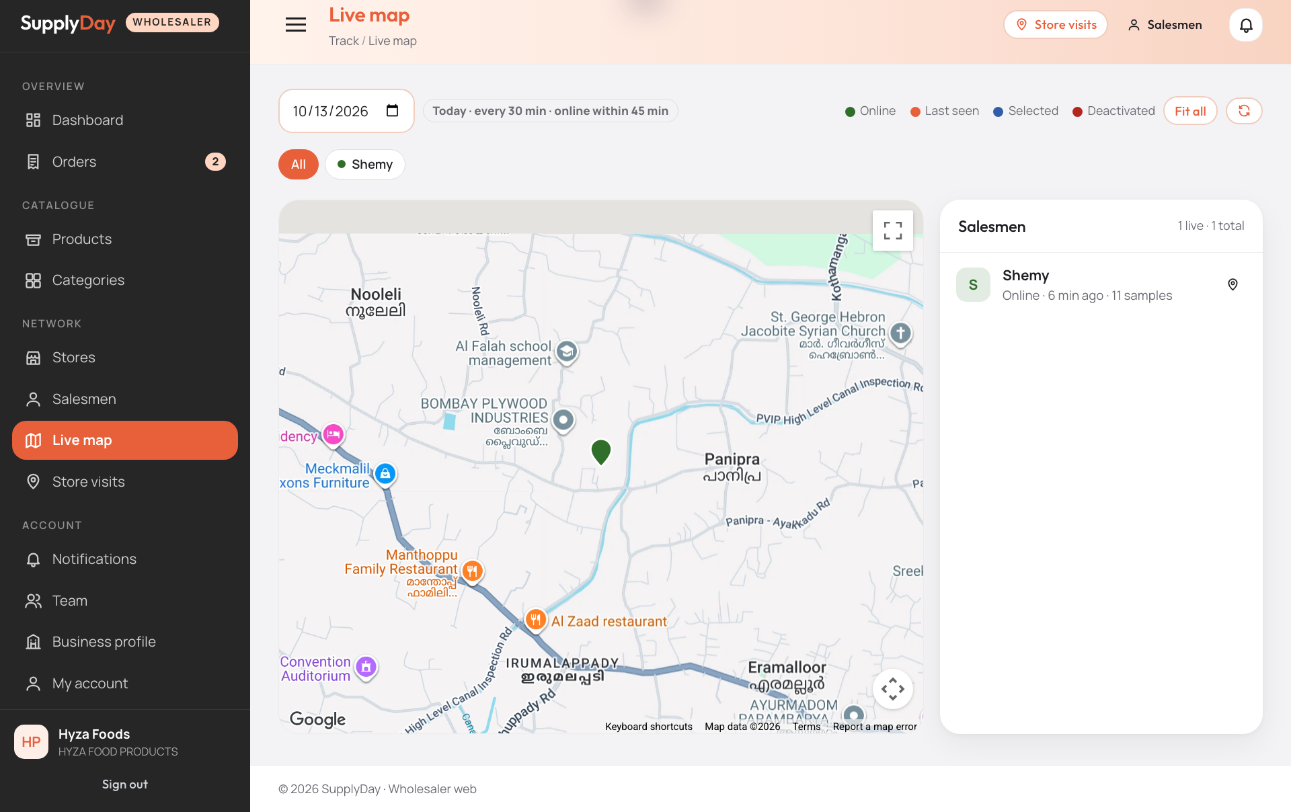Click the map camera pan control
1291x812 pixels.
click(x=893, y=689)
